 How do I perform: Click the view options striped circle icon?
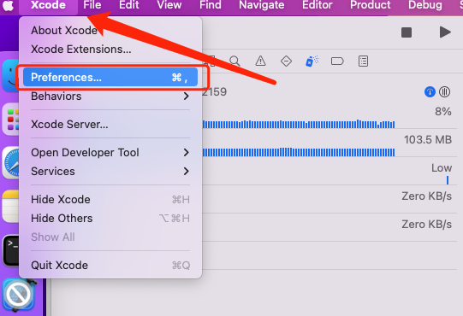pyautogui.click(x=444, y=92)
